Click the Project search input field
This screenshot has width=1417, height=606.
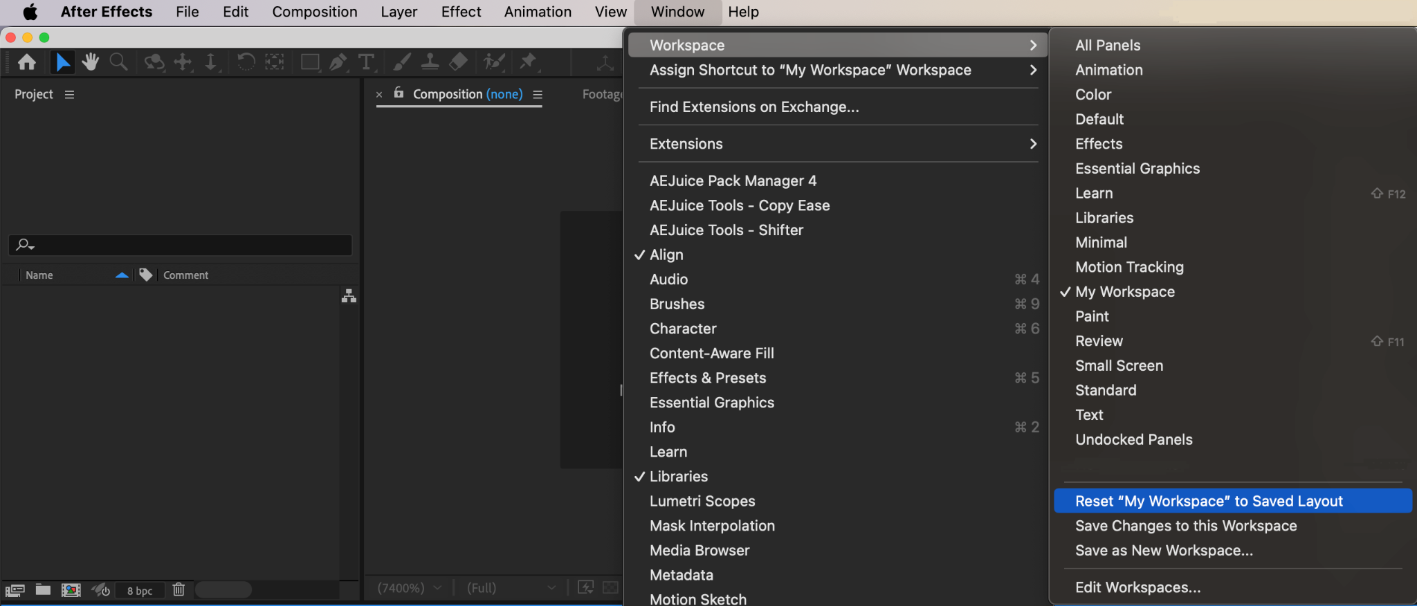pos(181,245)
